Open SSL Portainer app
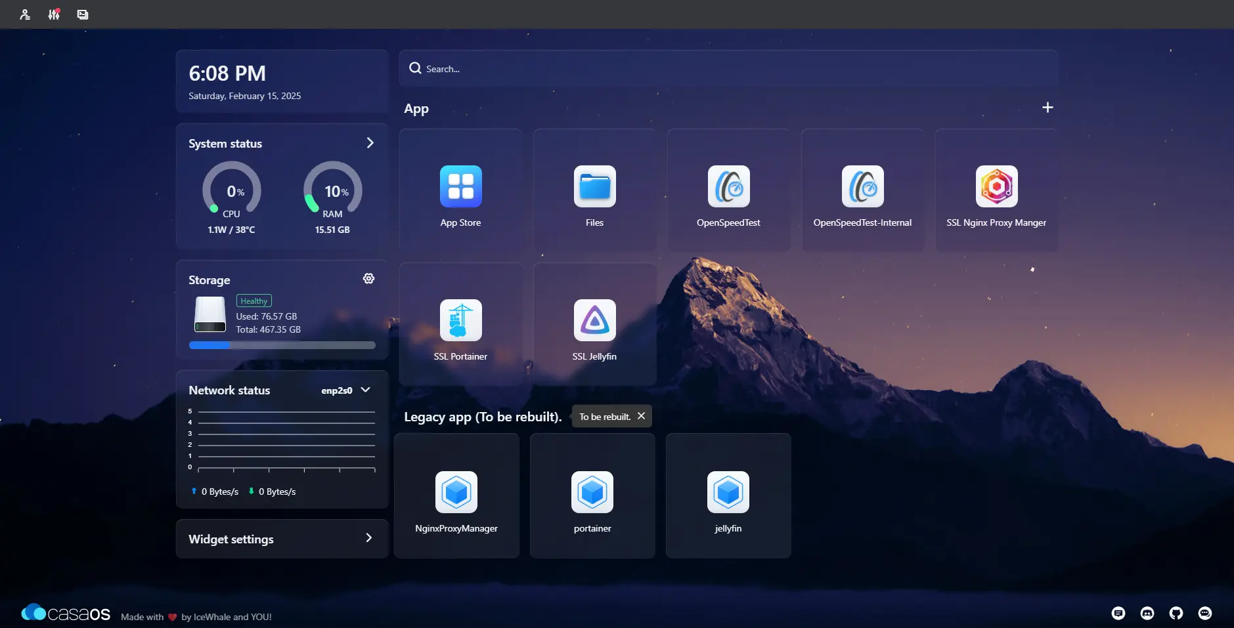Image resolution: width=1234 pixels, height=628 pixels. tap(460, 320)
